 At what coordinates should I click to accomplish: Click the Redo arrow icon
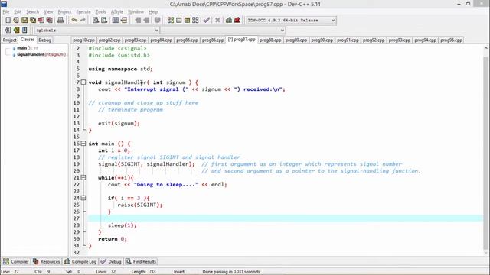pyautogui.click(x=83, y=21)
